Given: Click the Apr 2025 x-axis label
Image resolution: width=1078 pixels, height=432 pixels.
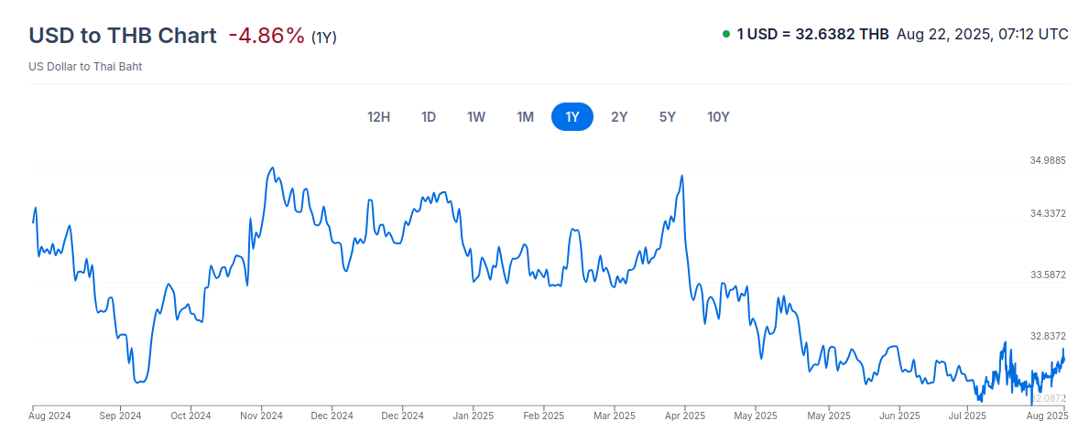Looking at the screenshot, I should click(684, 416).
